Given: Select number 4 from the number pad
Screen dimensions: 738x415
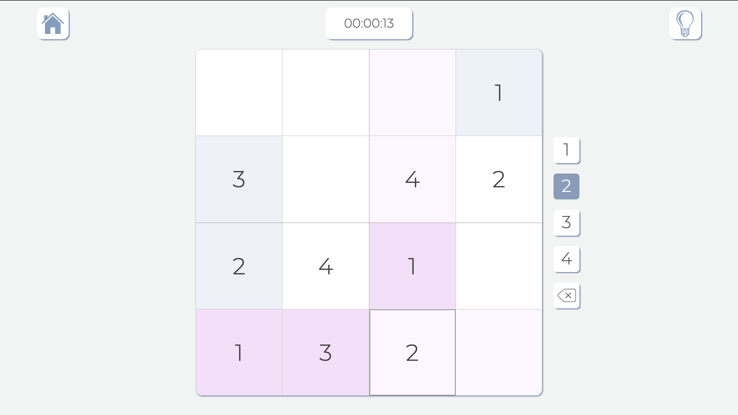Looking at the screenshot, I should 566,259.
